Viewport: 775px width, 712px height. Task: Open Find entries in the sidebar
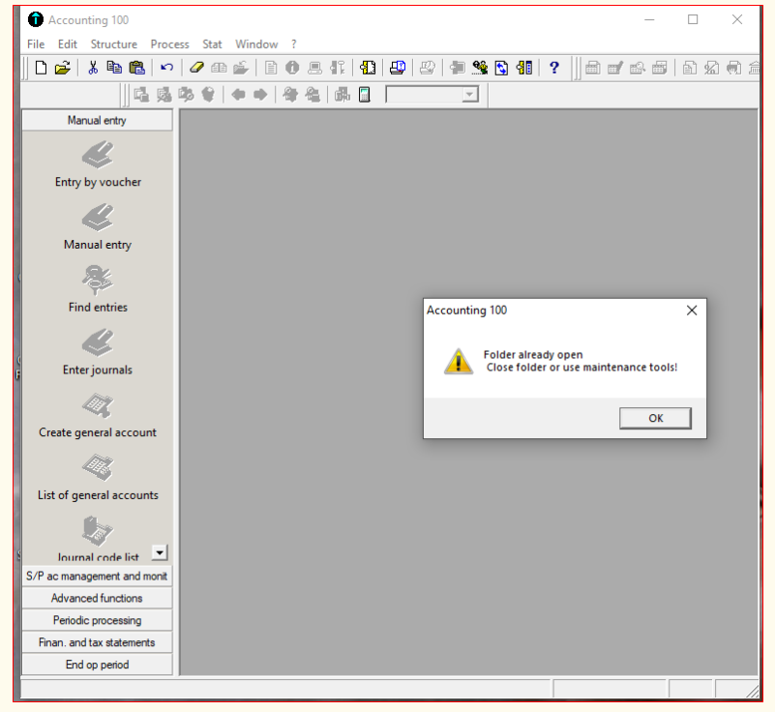tap(98, 289)
